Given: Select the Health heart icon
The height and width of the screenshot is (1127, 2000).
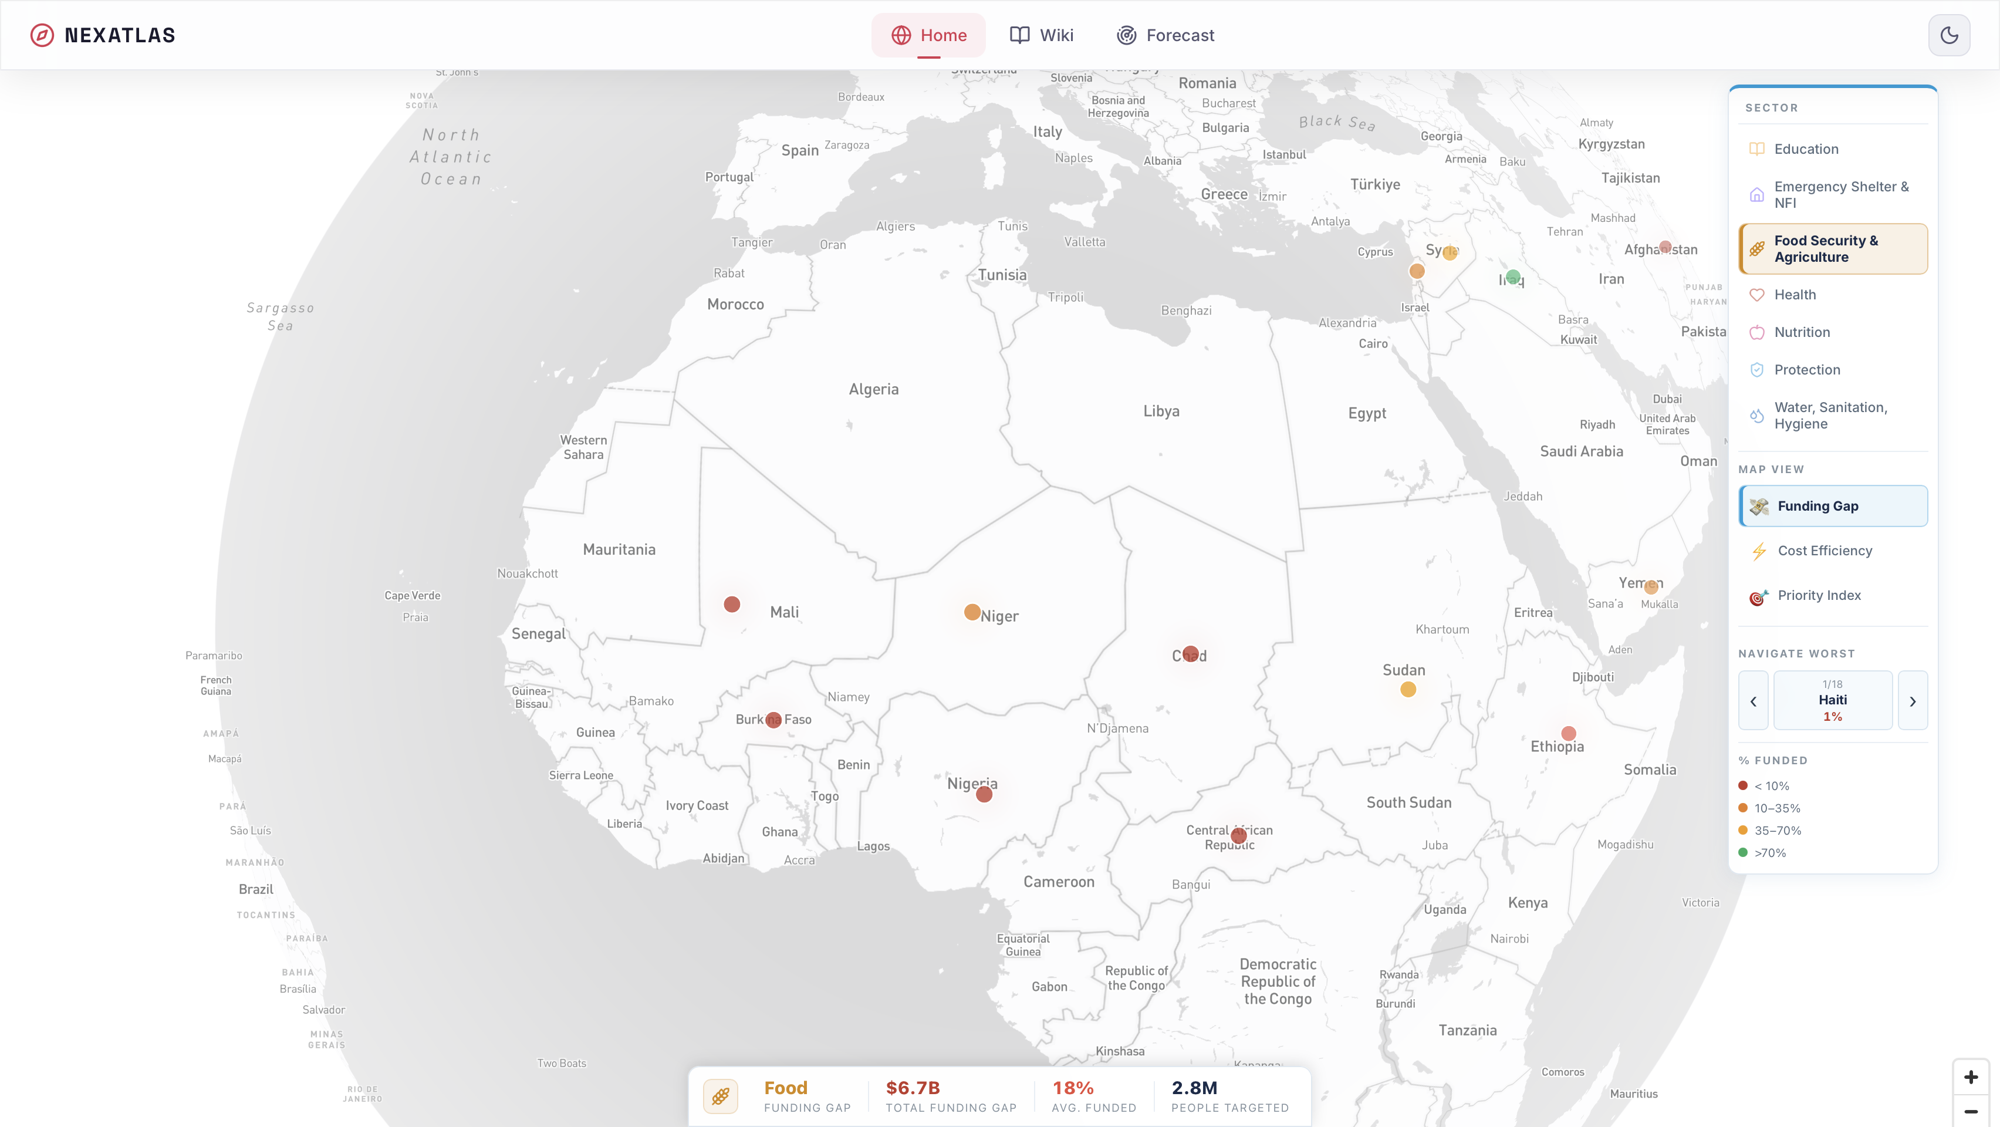Looking at the screenshot, I should [x=1756, y=295].
